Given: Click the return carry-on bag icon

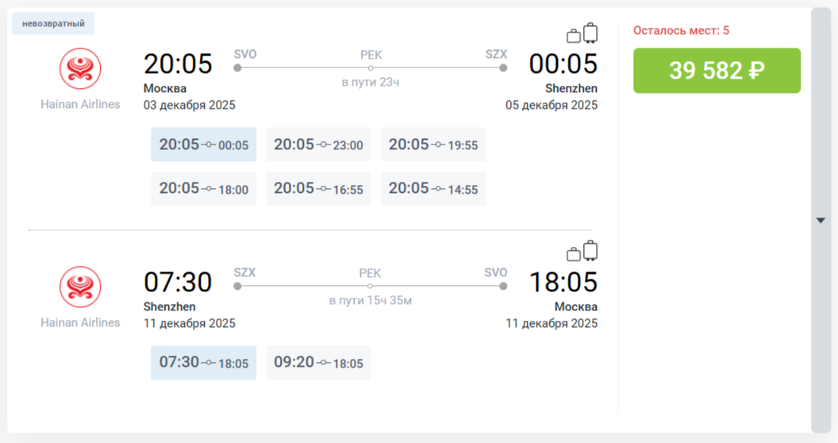Looking at the screenshot, I should point(573,254).
